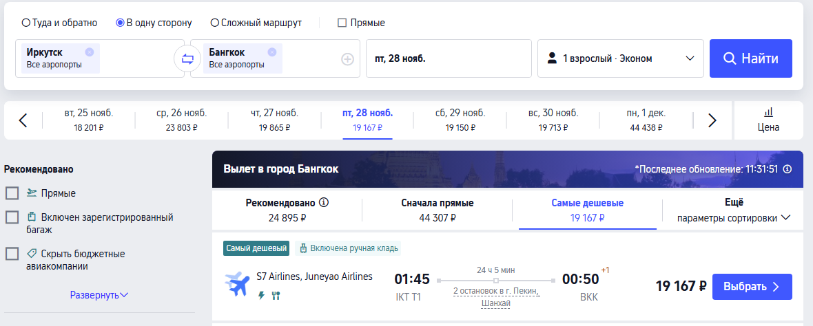Click the Рекомендовано sidebar heading
Image resolution: width=813 pixels, height=326 pixels.
click(x=39, y=169)
